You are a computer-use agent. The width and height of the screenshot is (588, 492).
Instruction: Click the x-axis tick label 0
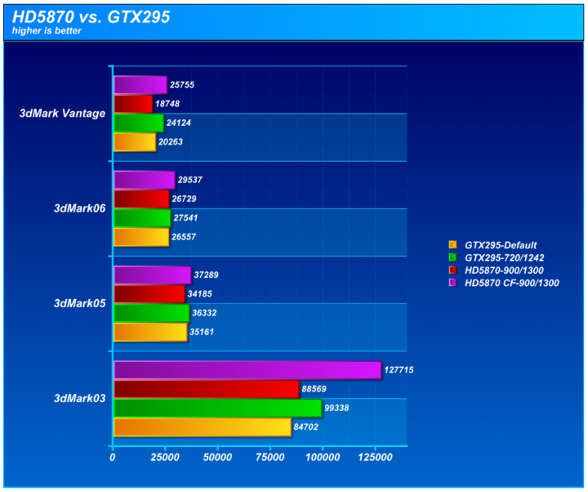pos(113,458)
